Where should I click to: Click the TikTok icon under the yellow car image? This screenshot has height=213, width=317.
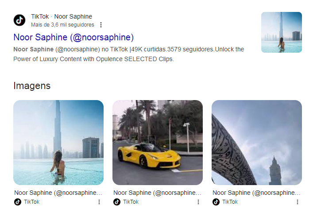tap(117, 202)
